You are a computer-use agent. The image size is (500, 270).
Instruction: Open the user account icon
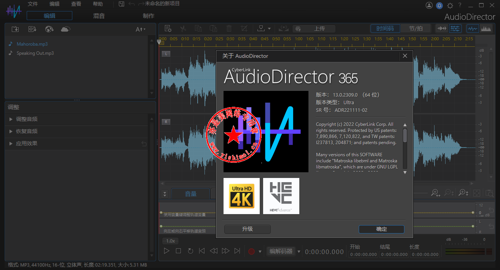pos(429,5)
